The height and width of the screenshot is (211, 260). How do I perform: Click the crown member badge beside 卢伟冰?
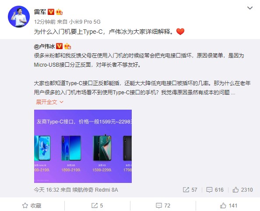point(67,46)
